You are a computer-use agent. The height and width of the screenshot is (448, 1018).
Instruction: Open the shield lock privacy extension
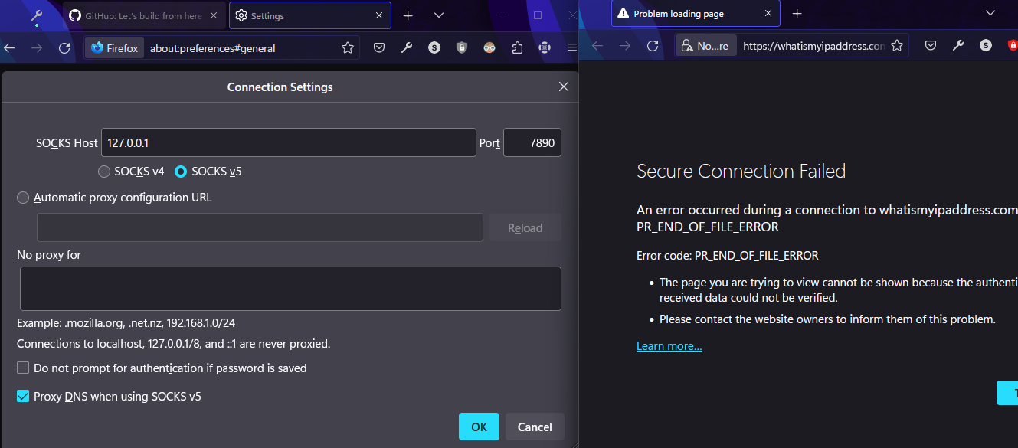(461, 47)
